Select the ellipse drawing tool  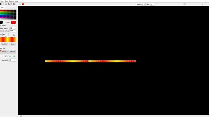coord(10,56)
